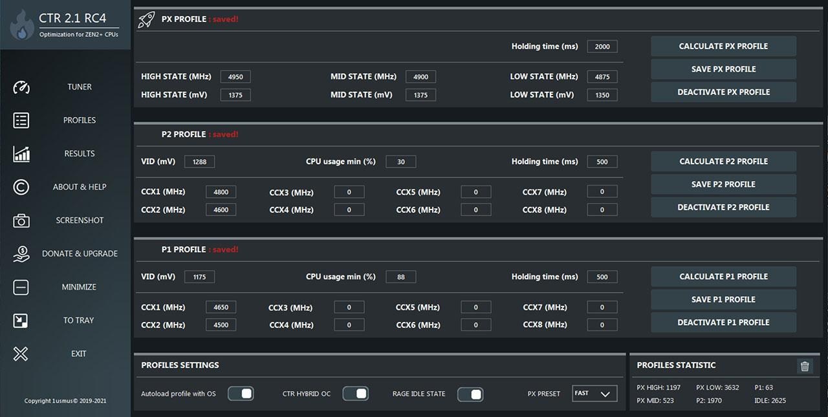Choose MINIMIZE in the sidebar menu

point(21,286)
